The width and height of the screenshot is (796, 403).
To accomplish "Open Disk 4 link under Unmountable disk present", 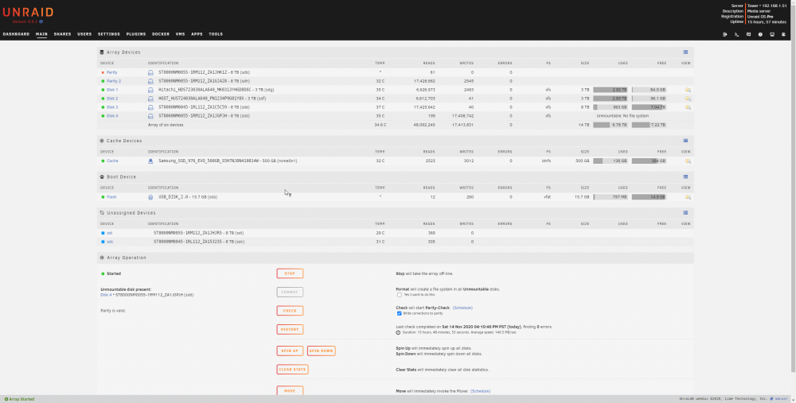I will click(x=106, y=295).
